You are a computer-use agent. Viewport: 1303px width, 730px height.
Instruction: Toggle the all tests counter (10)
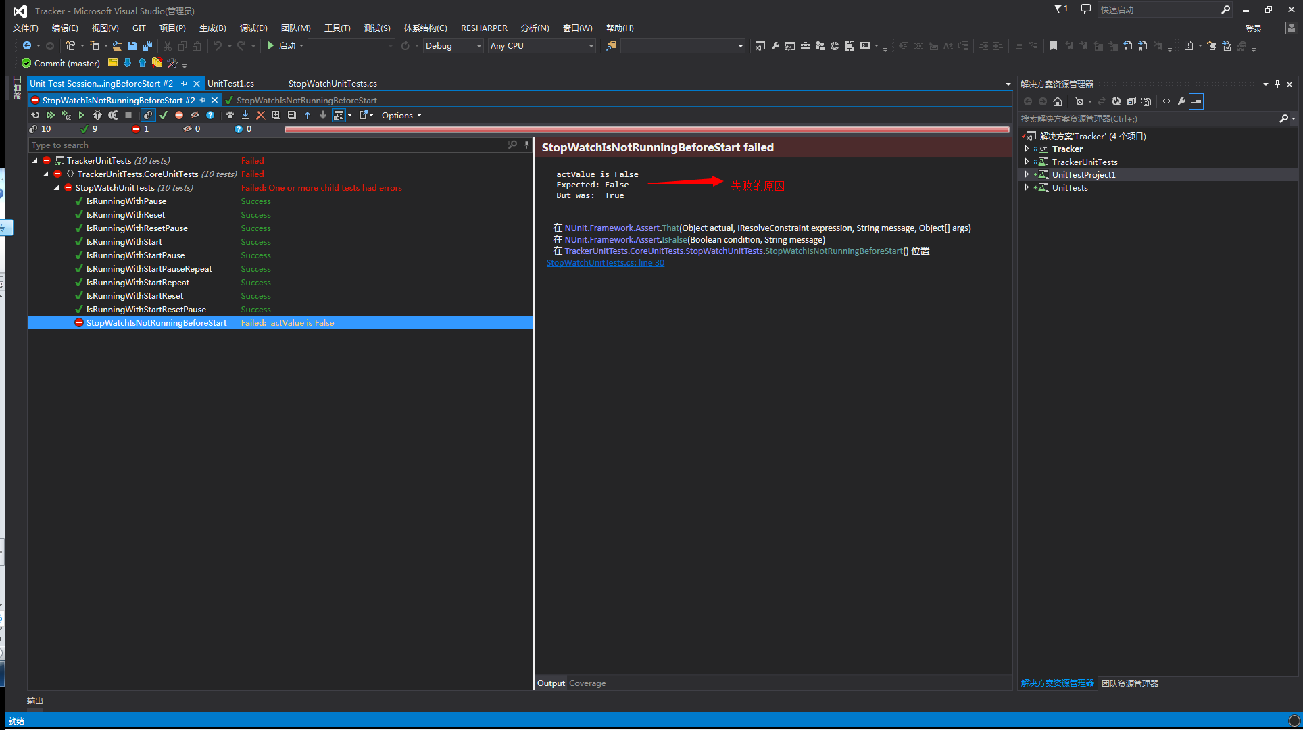[x=41, y=128]
